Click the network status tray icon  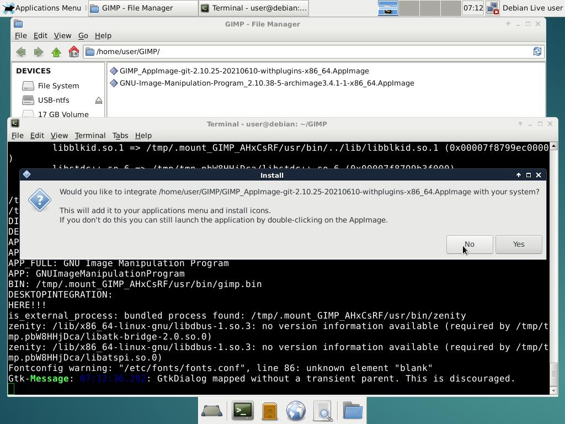point(492,8)
